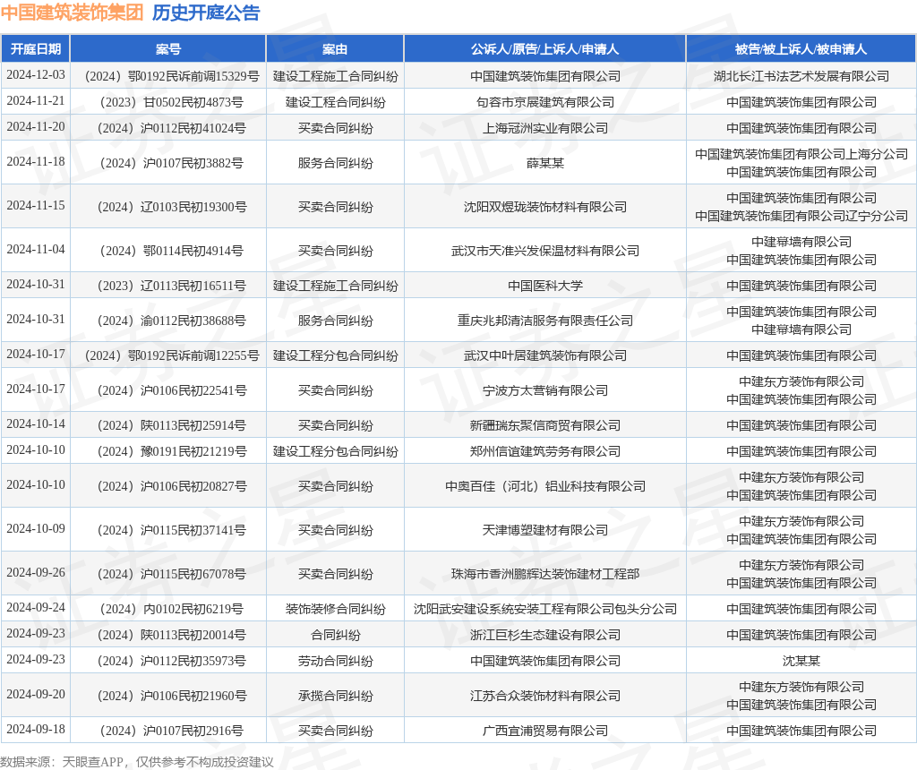
Task: Select date cell 2024-10-09
Action: pyautogui.click(x=36, y=529)
